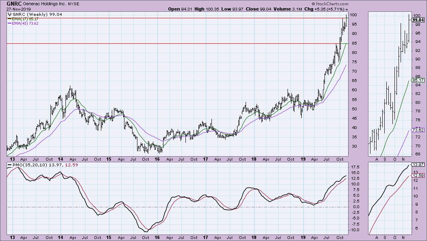Image resolution: width=427 pixels, height=241 pixels.
Task: Click the 85.17 EMA tag on zoom panel
Action: [x=418, y=80]
